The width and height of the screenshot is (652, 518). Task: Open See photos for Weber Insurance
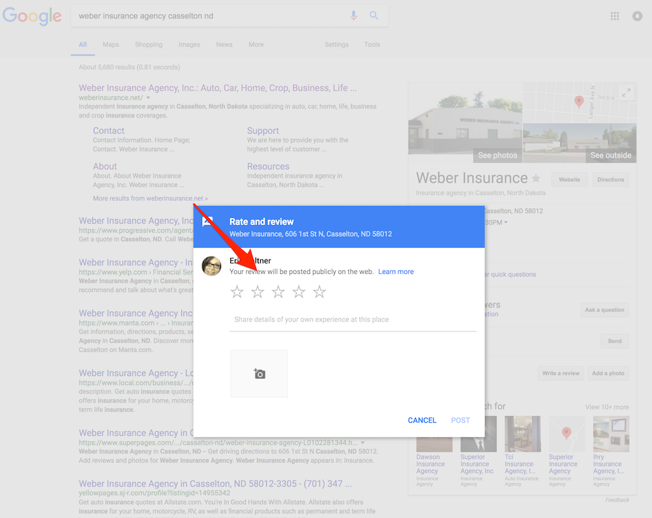(497, 155)
